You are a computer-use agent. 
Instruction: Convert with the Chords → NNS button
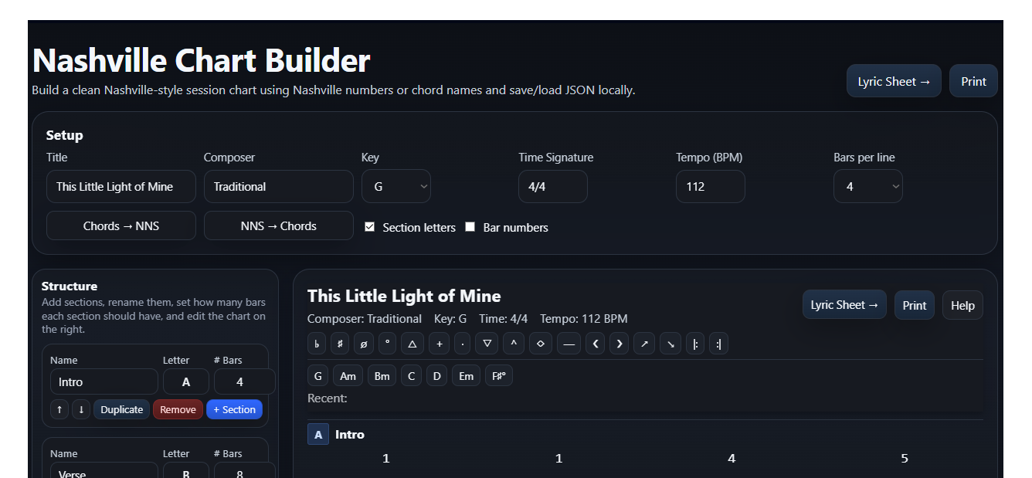[121, 225]
